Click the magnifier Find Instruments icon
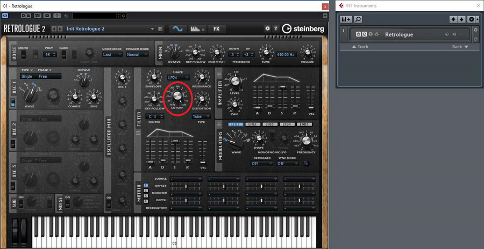The width and height of the screenshot is (484, 249). (358, 19)
